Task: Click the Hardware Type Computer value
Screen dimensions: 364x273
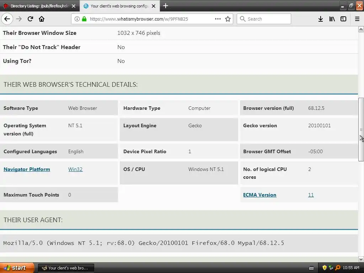Action: 199,108
